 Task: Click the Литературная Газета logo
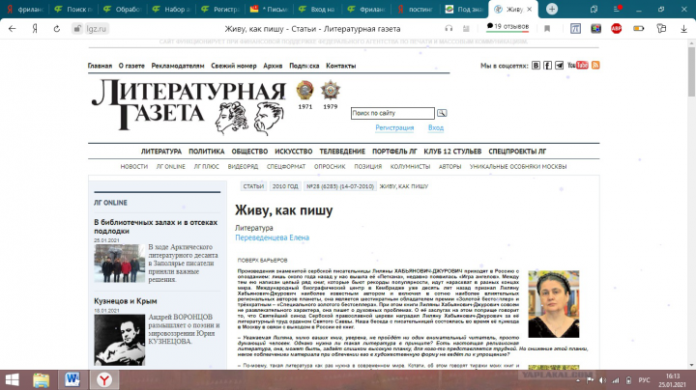[188, 106]
